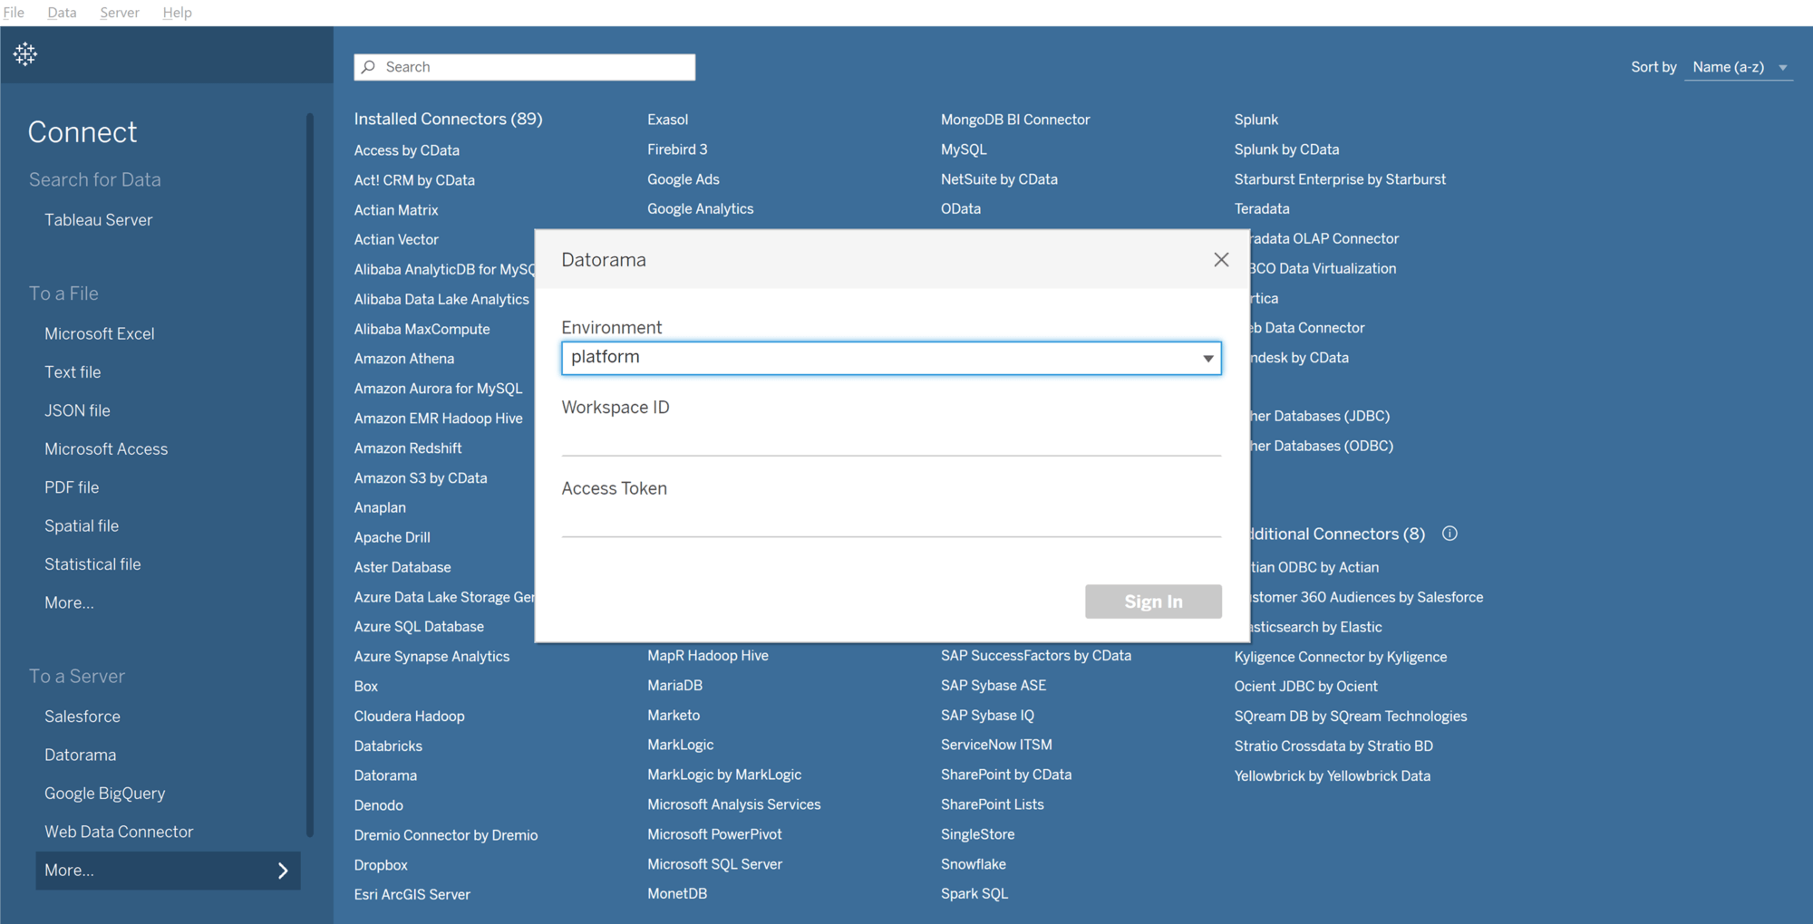Click More... under To a Server
1813x924 pixels.
coord(168,871)
